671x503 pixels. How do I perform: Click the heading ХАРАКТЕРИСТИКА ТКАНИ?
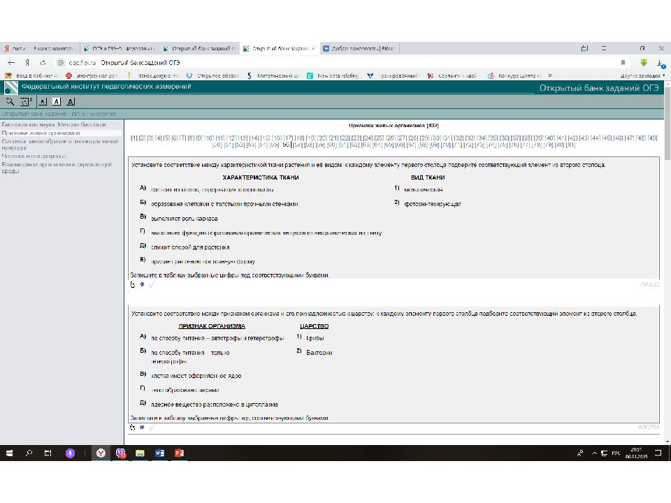tap(261, 177)
